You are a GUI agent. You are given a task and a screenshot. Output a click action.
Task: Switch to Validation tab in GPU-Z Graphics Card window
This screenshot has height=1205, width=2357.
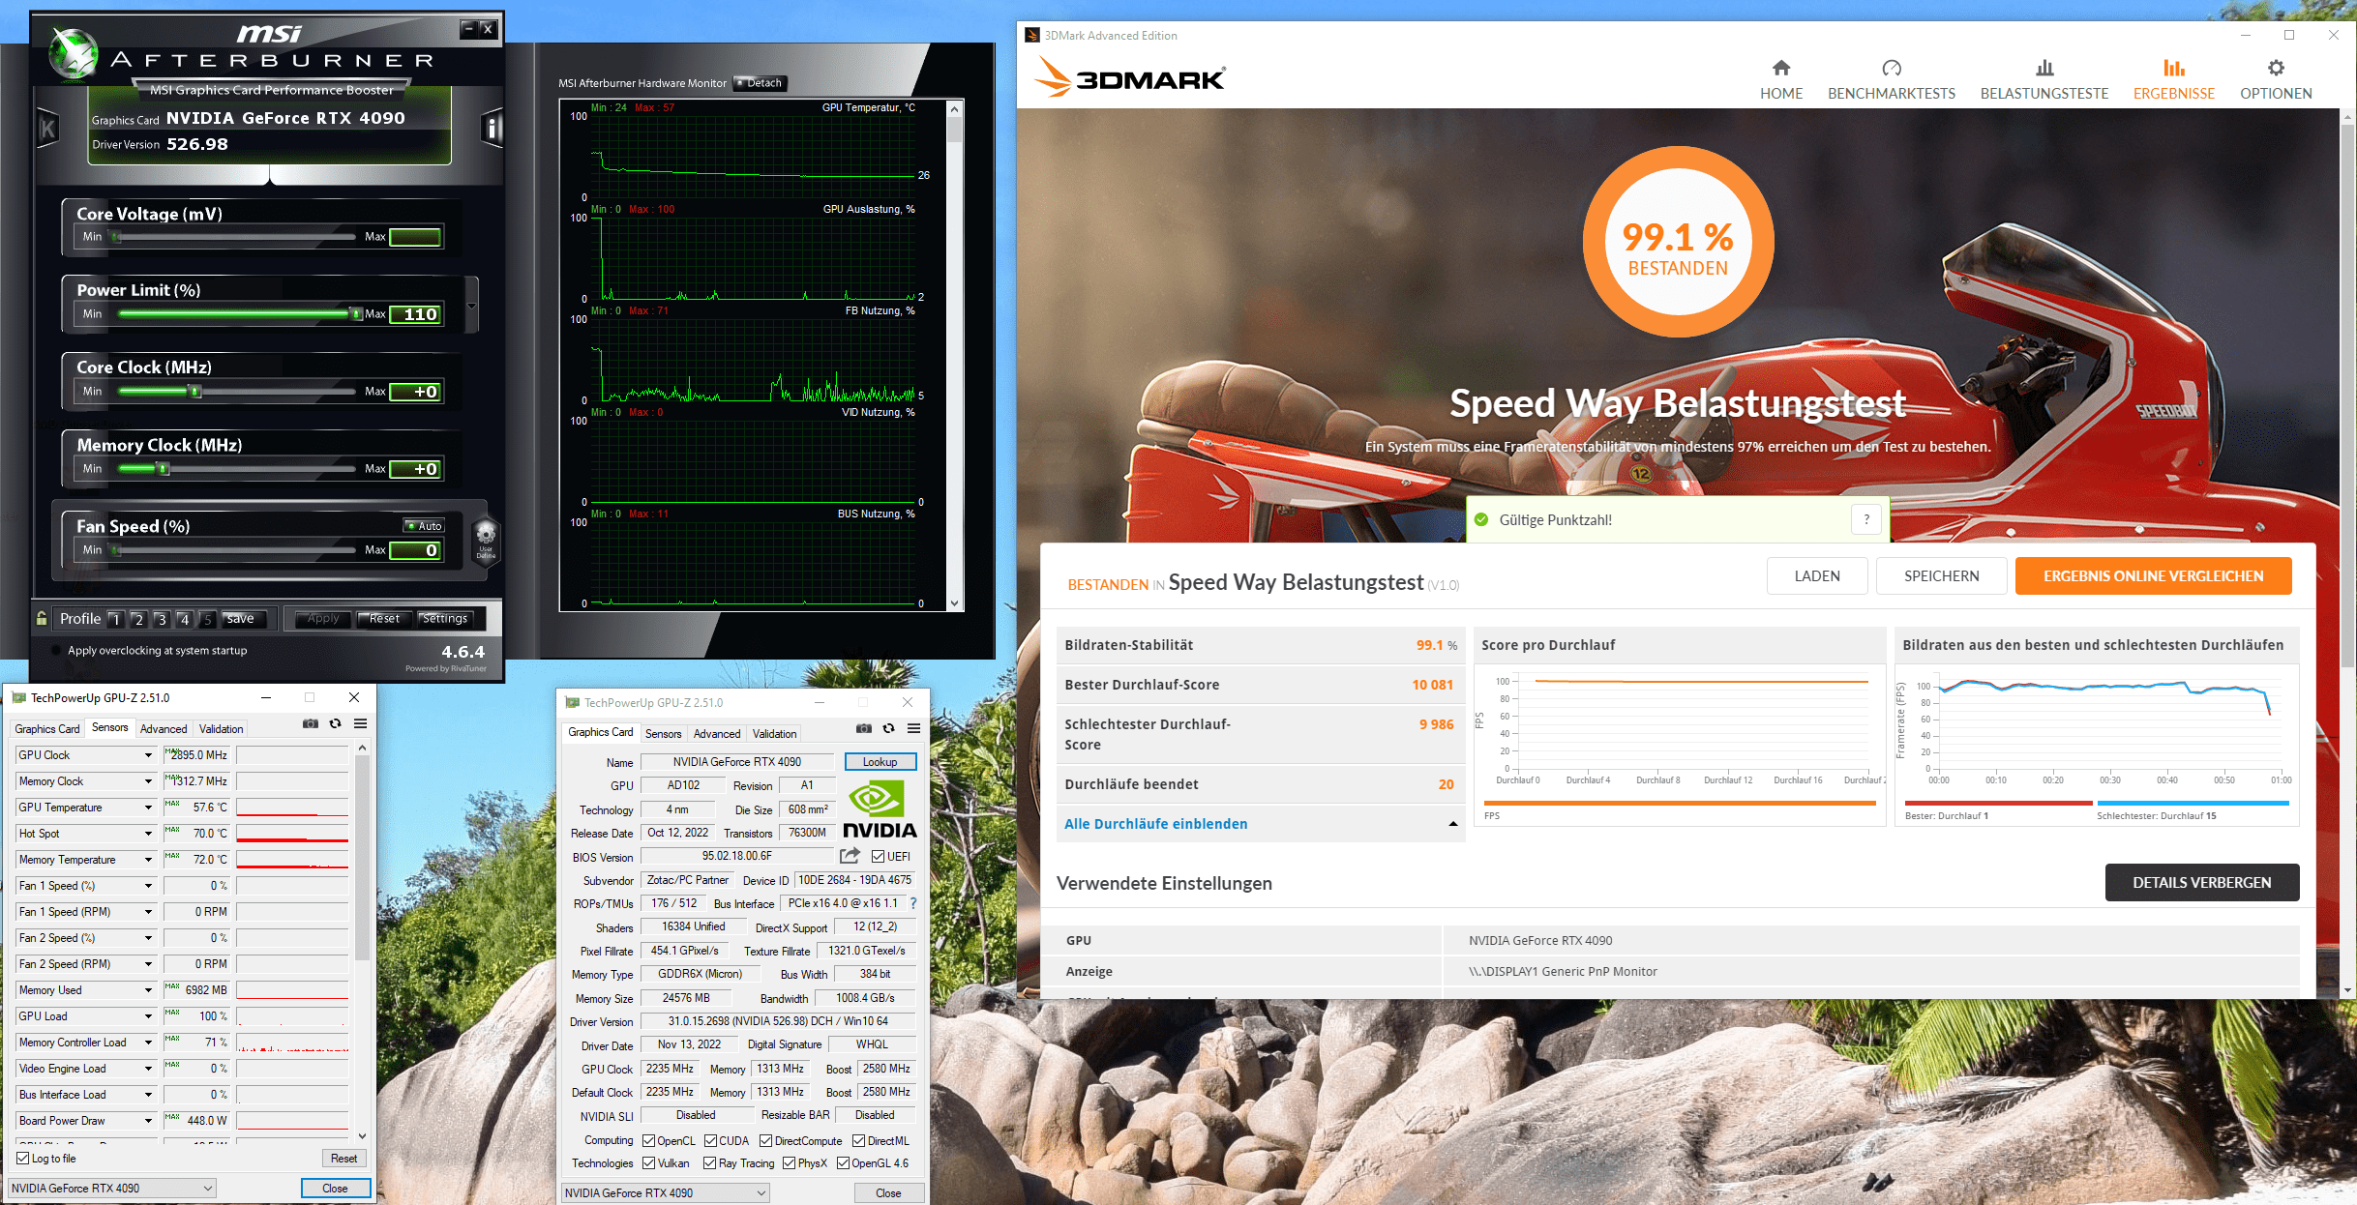[775, 734]
